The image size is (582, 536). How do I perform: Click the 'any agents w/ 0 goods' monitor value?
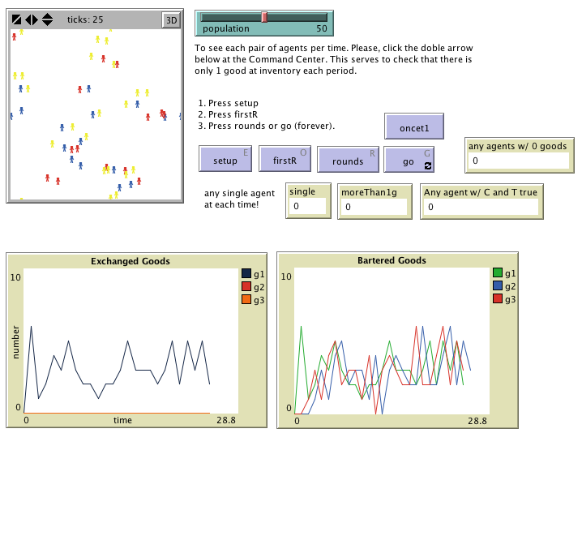point(519,161)
